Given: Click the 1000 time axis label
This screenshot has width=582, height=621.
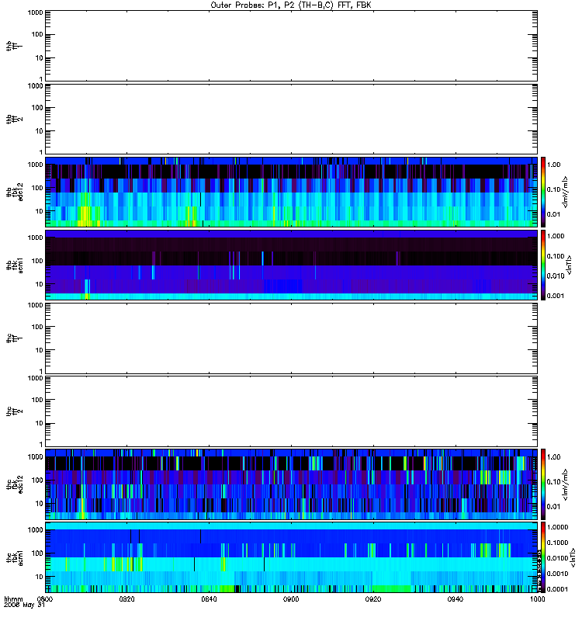Looking at the screenshot, I should click(537, 599).
